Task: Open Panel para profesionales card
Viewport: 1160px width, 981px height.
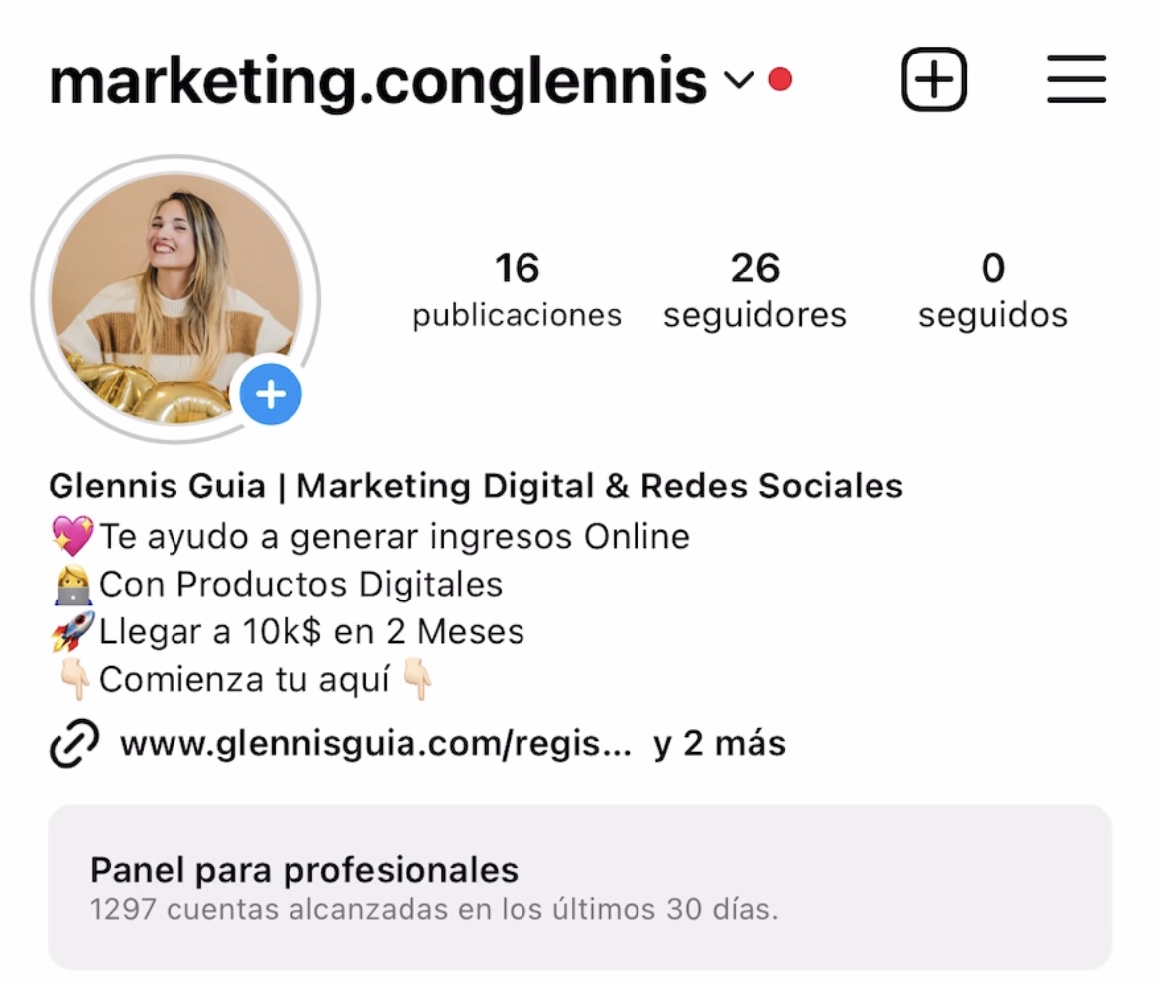Action: pyautogui.click(x=580, y=887)
